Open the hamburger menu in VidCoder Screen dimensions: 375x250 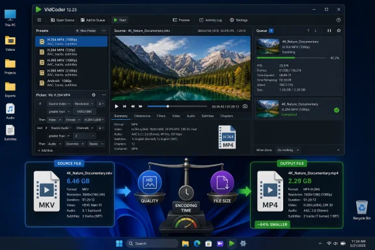click(x=39, y=20)
